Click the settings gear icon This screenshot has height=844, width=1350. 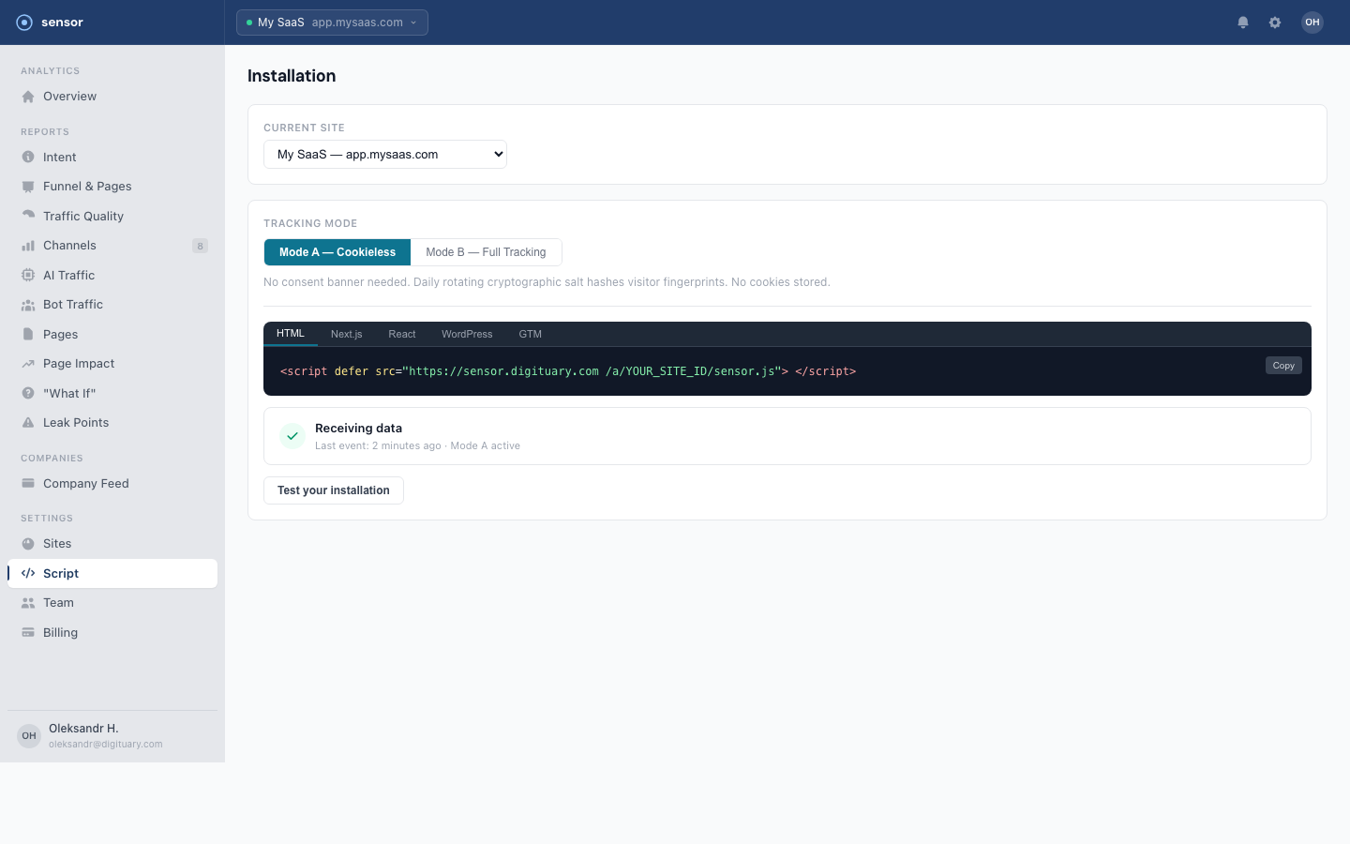pos(1275,23)
